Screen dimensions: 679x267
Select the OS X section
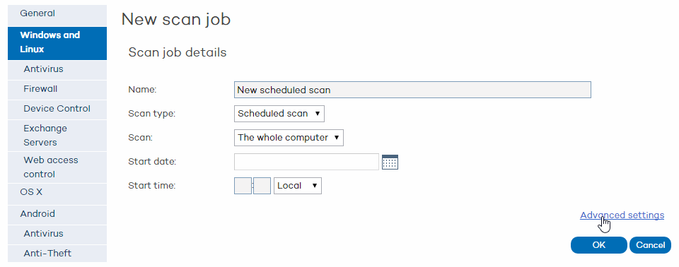pos(57,192)
